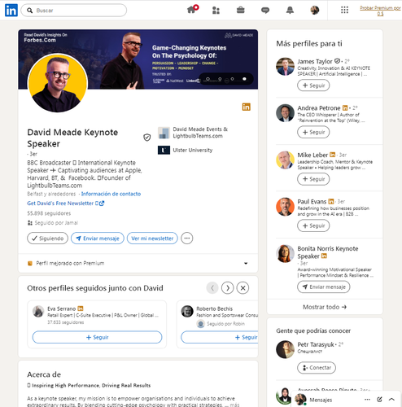
Task: Follow Andrea Petrone
Action: click(313, 132)
